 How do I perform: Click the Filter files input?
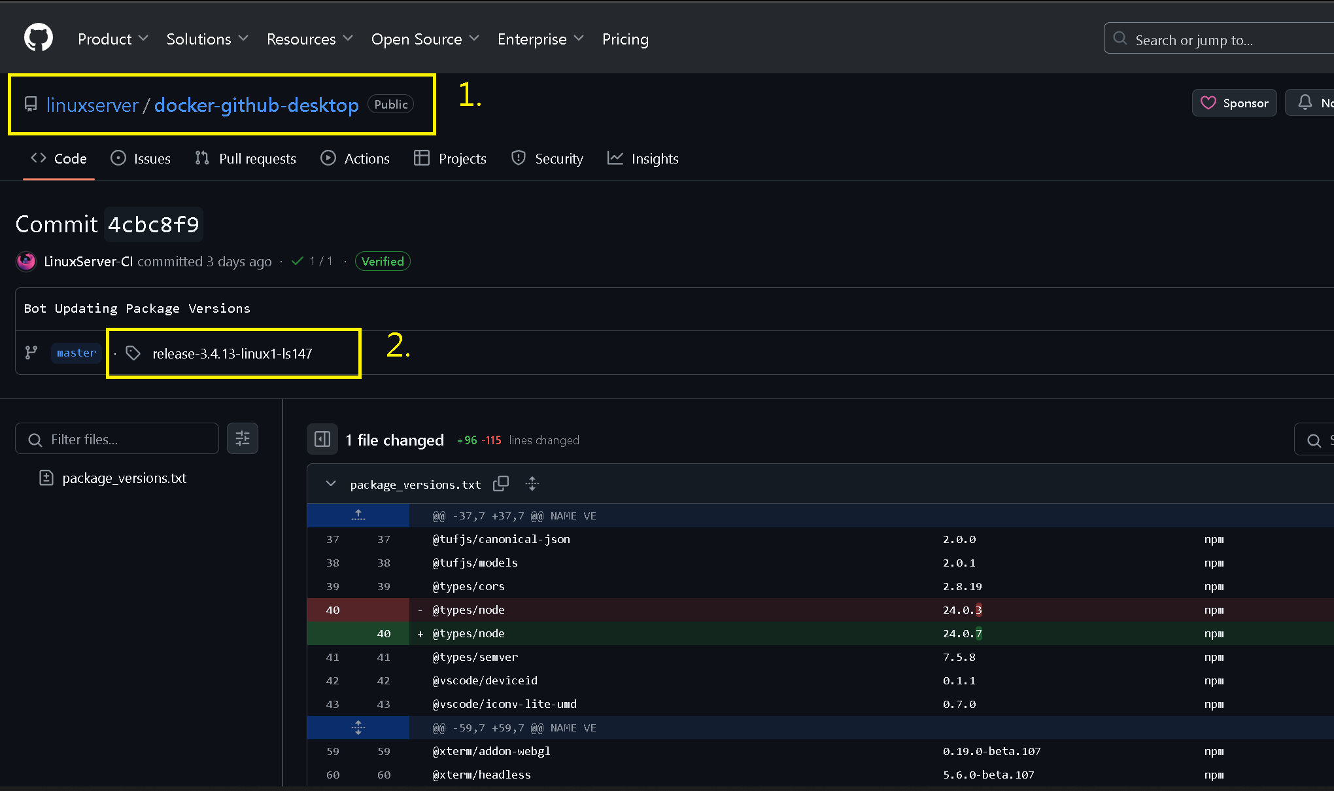117,439
